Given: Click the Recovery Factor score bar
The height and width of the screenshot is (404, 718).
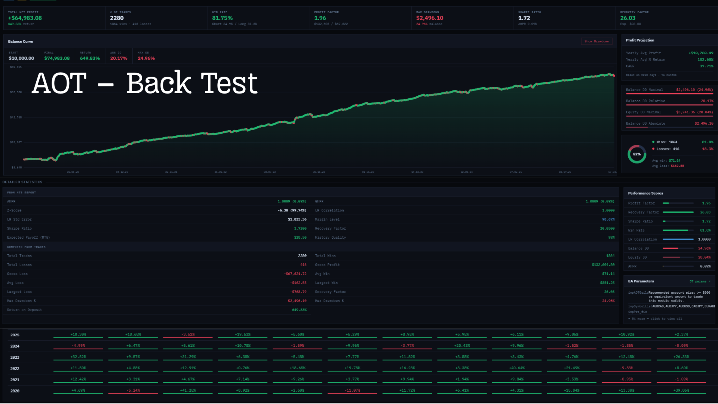Looking at the screenshot, I should click(x=678, y=212).
